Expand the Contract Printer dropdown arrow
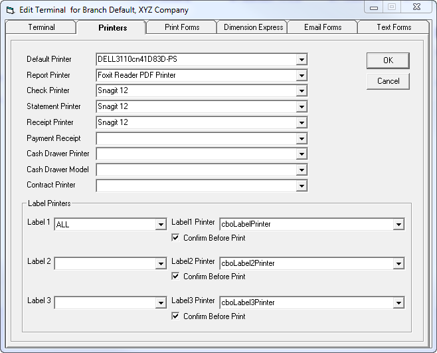The height and width of the screenshot is (353, 437). tap(302, 185)
